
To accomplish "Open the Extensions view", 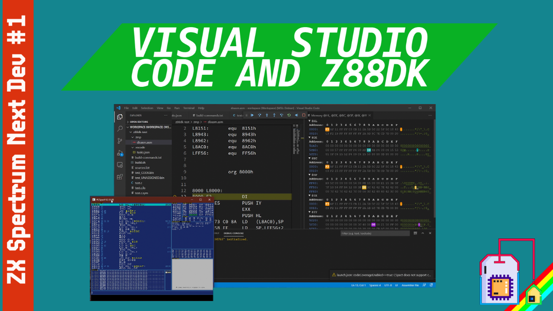I will click(120, 177).
